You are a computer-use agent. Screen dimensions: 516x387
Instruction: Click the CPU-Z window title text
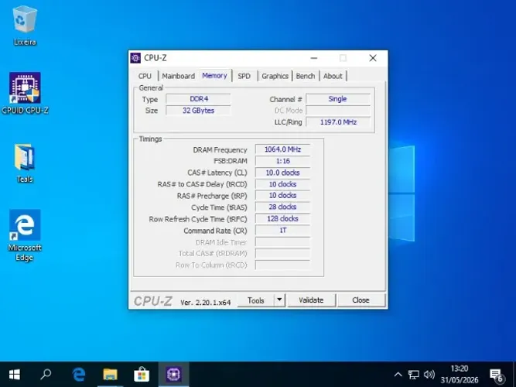pyautogui.click(x=155, y=58)
